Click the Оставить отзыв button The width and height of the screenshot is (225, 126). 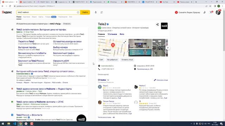click(x=127, y=60)
